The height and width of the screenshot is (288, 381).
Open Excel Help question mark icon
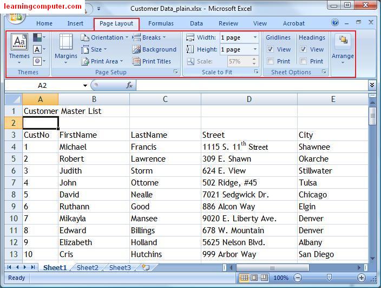[335, 23]
